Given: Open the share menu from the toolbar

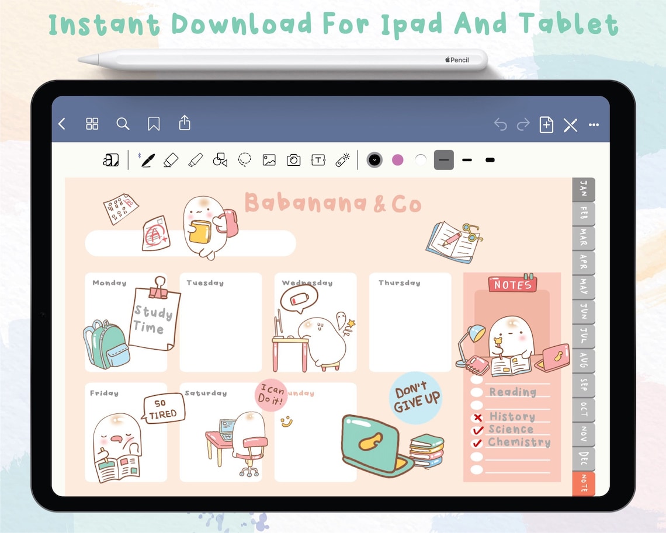Looking at the screenshot, I should [184, 124].
